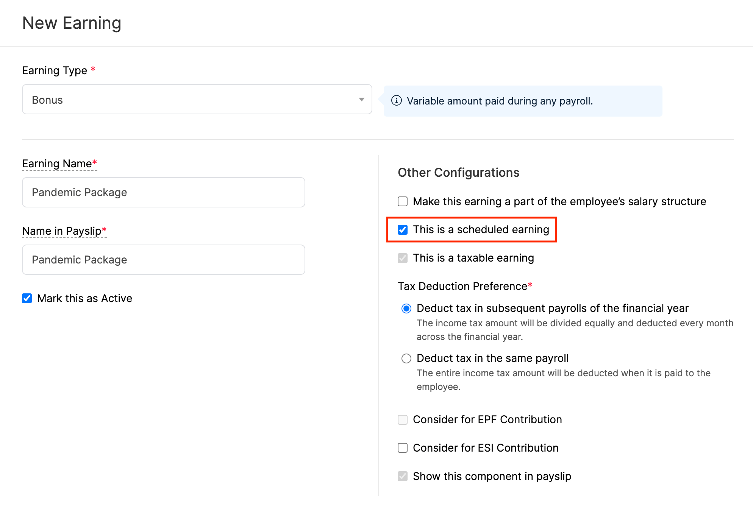Select Deduct tax in the same payroll
Viewport: 753px width, 508px height.
[406, 358]
